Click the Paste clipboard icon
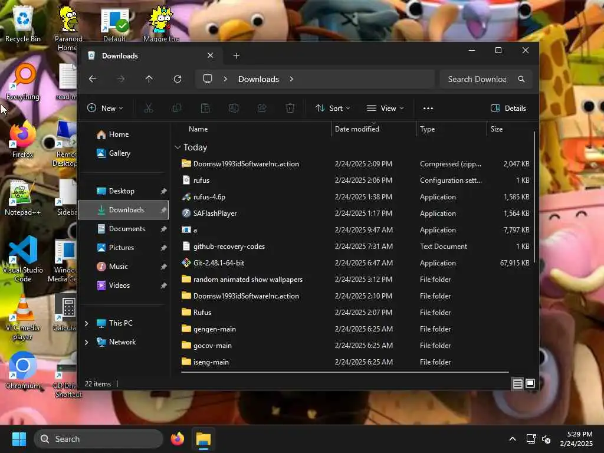604x453 pixels. (x=205, y=109)
